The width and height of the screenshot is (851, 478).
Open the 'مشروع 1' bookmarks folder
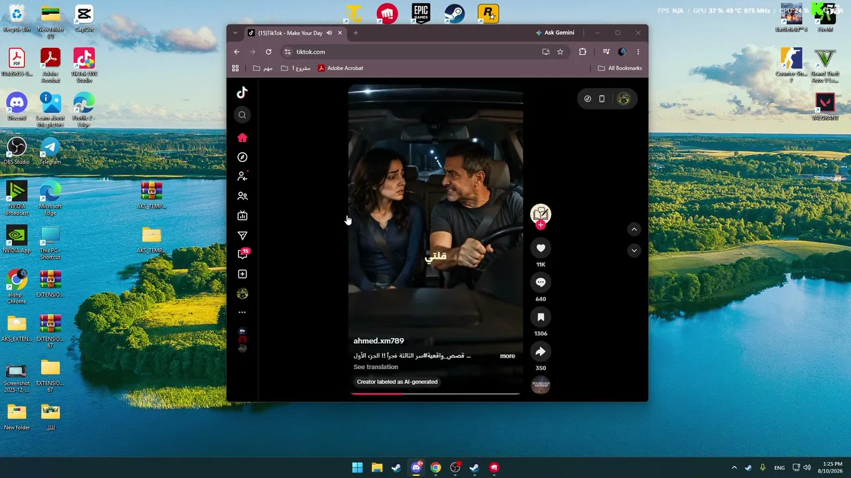point(296,68)
